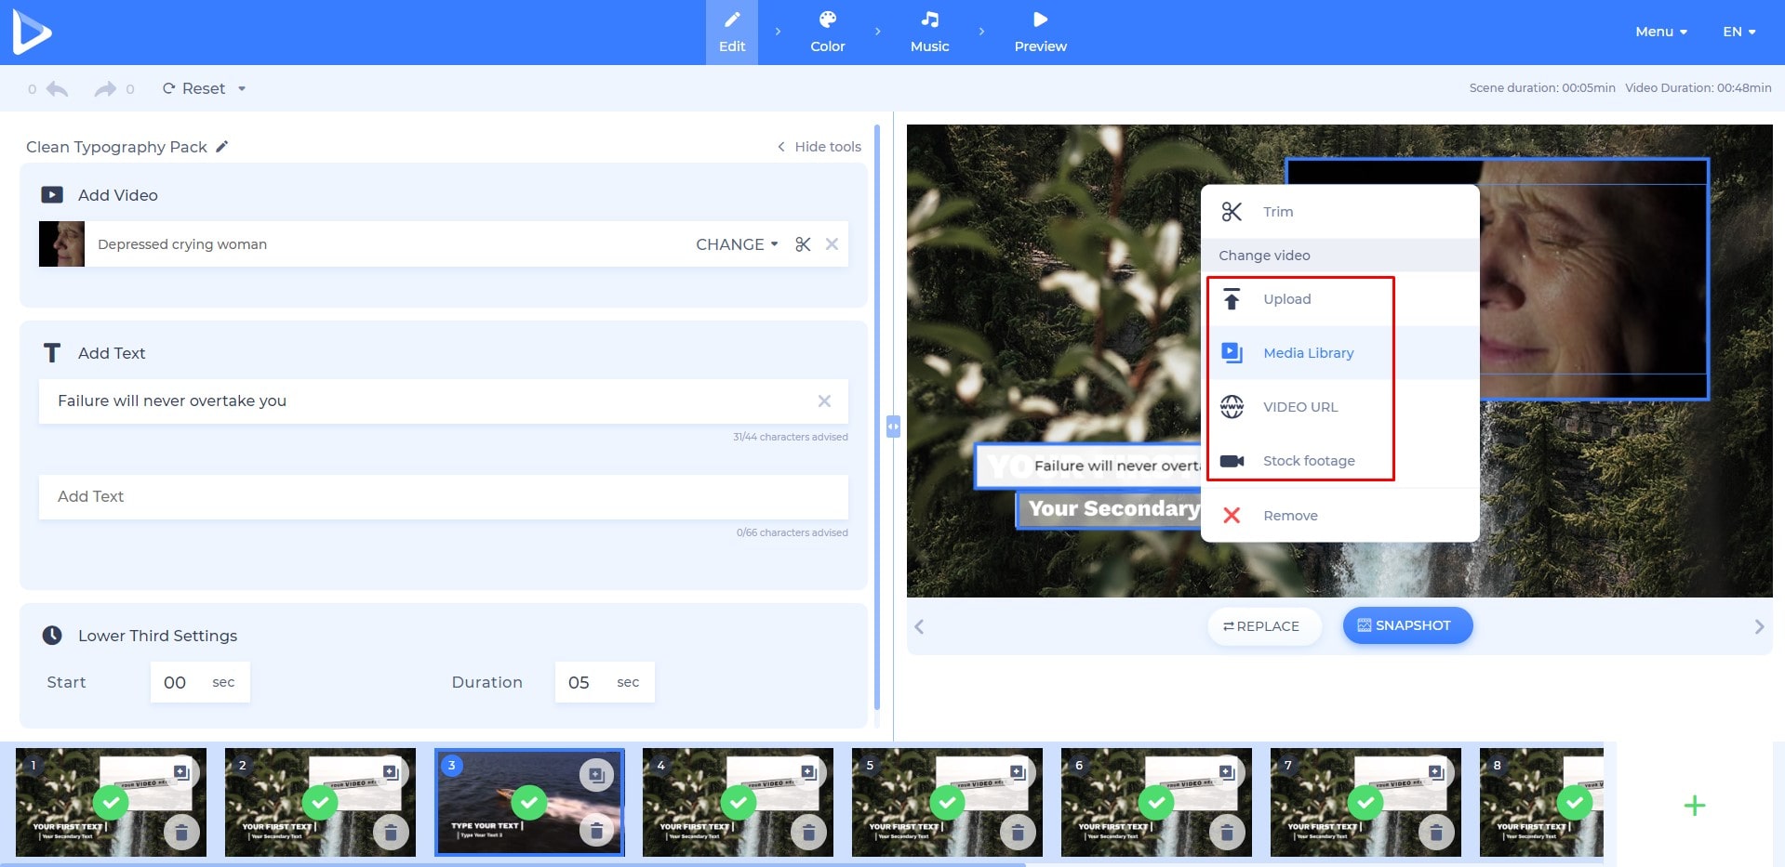Click the scissors trim icon beside CHANGE

coord(803,244)
